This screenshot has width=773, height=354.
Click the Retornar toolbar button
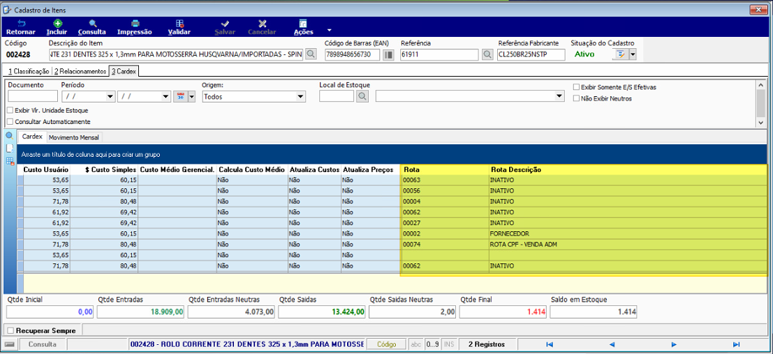(21, 28)
